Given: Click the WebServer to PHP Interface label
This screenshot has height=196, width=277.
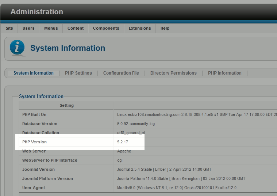Looking at the screenshot, I should pyautogui.click(x=50, y=160).
